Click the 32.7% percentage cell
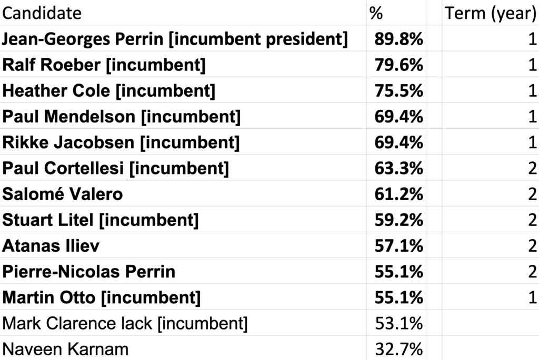 point(396,348)
